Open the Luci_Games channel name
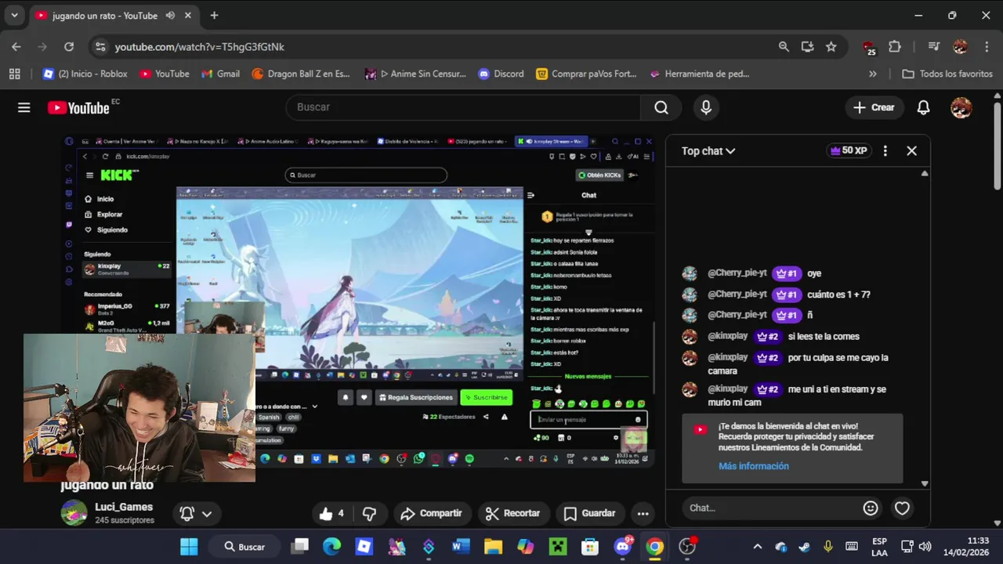The height and width of the screenshot is (564, 1003). click(x=124, y=507)
